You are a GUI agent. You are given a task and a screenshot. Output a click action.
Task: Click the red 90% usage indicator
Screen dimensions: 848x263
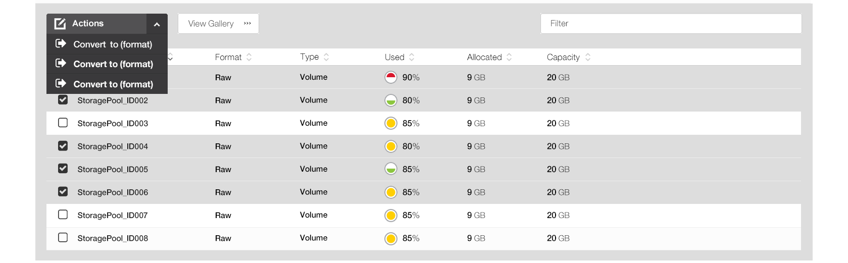(x=391, y=77)
